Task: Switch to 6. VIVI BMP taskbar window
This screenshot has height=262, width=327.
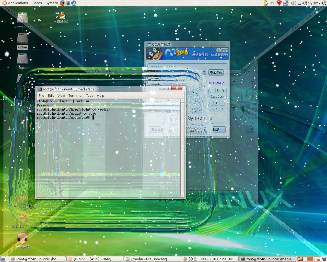Action: 95,259
